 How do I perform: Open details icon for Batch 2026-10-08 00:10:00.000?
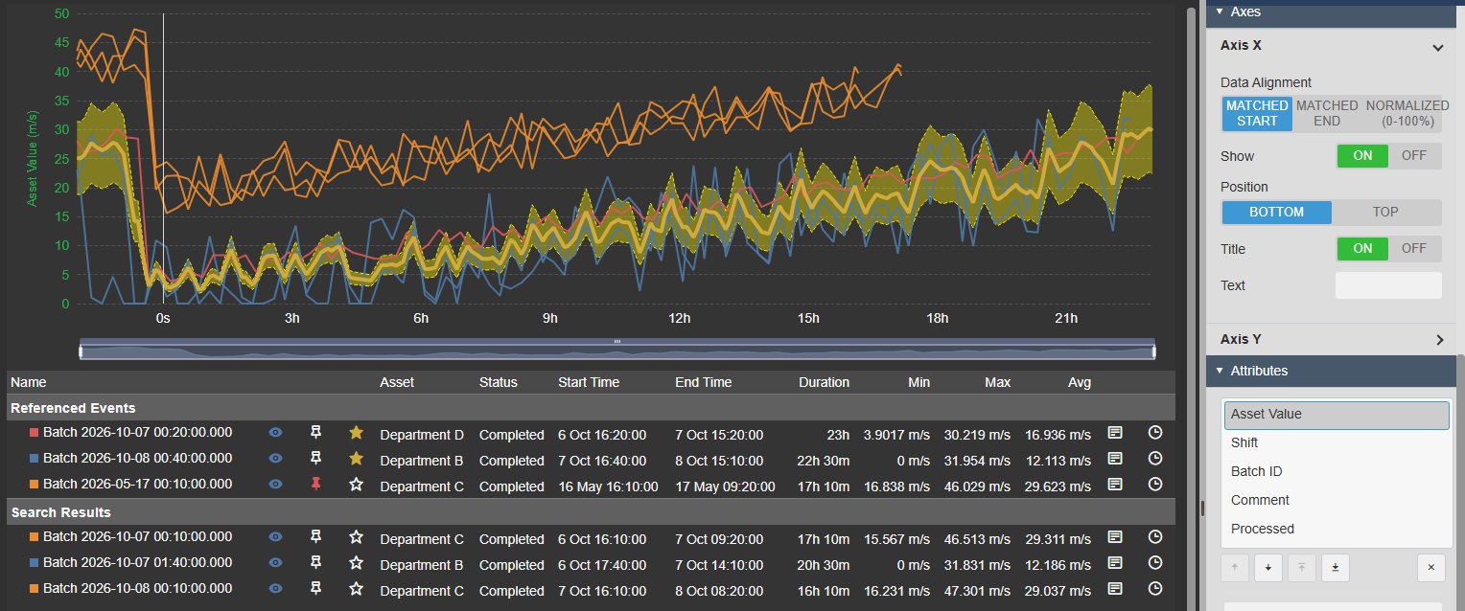click(1115, 589)
